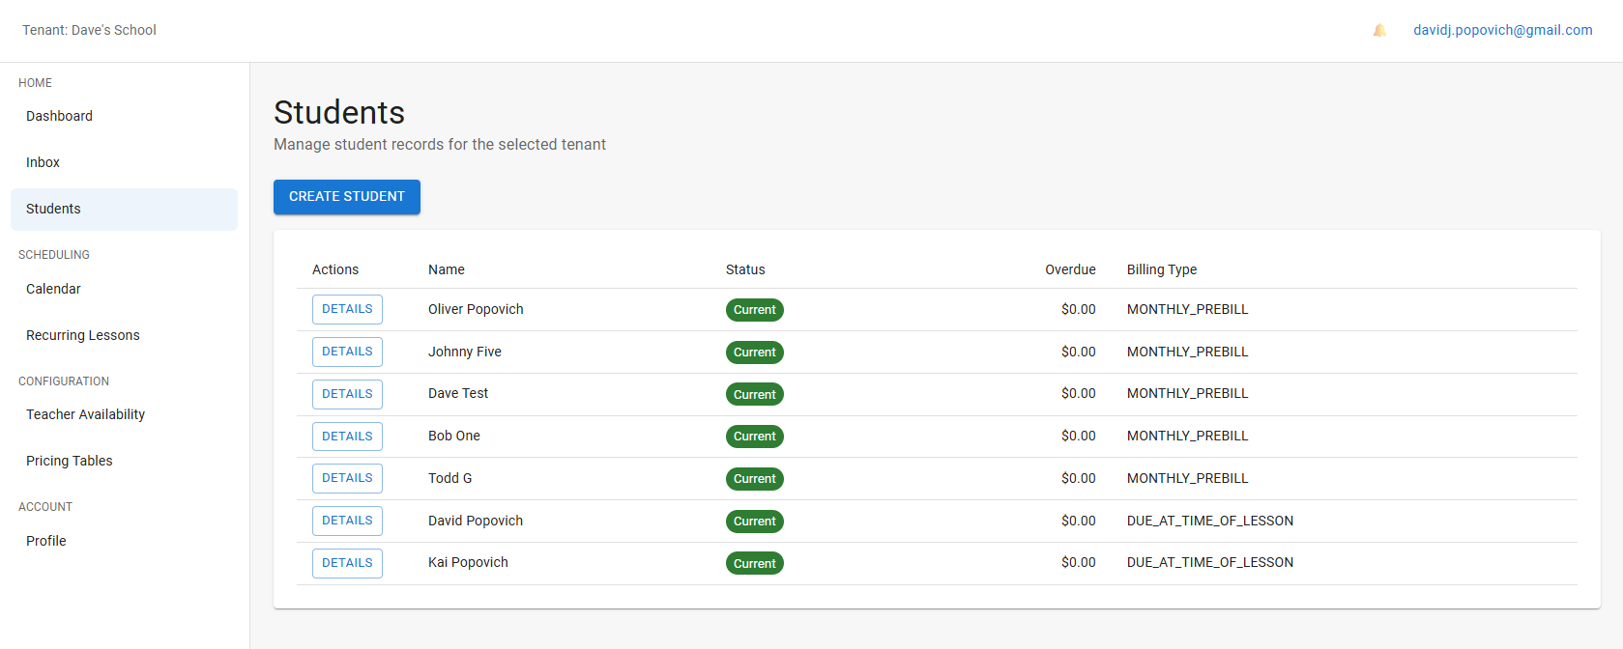Open Pricing Tables page
Viewport: 1623px width, 649px height.
[x=124, y=461]
